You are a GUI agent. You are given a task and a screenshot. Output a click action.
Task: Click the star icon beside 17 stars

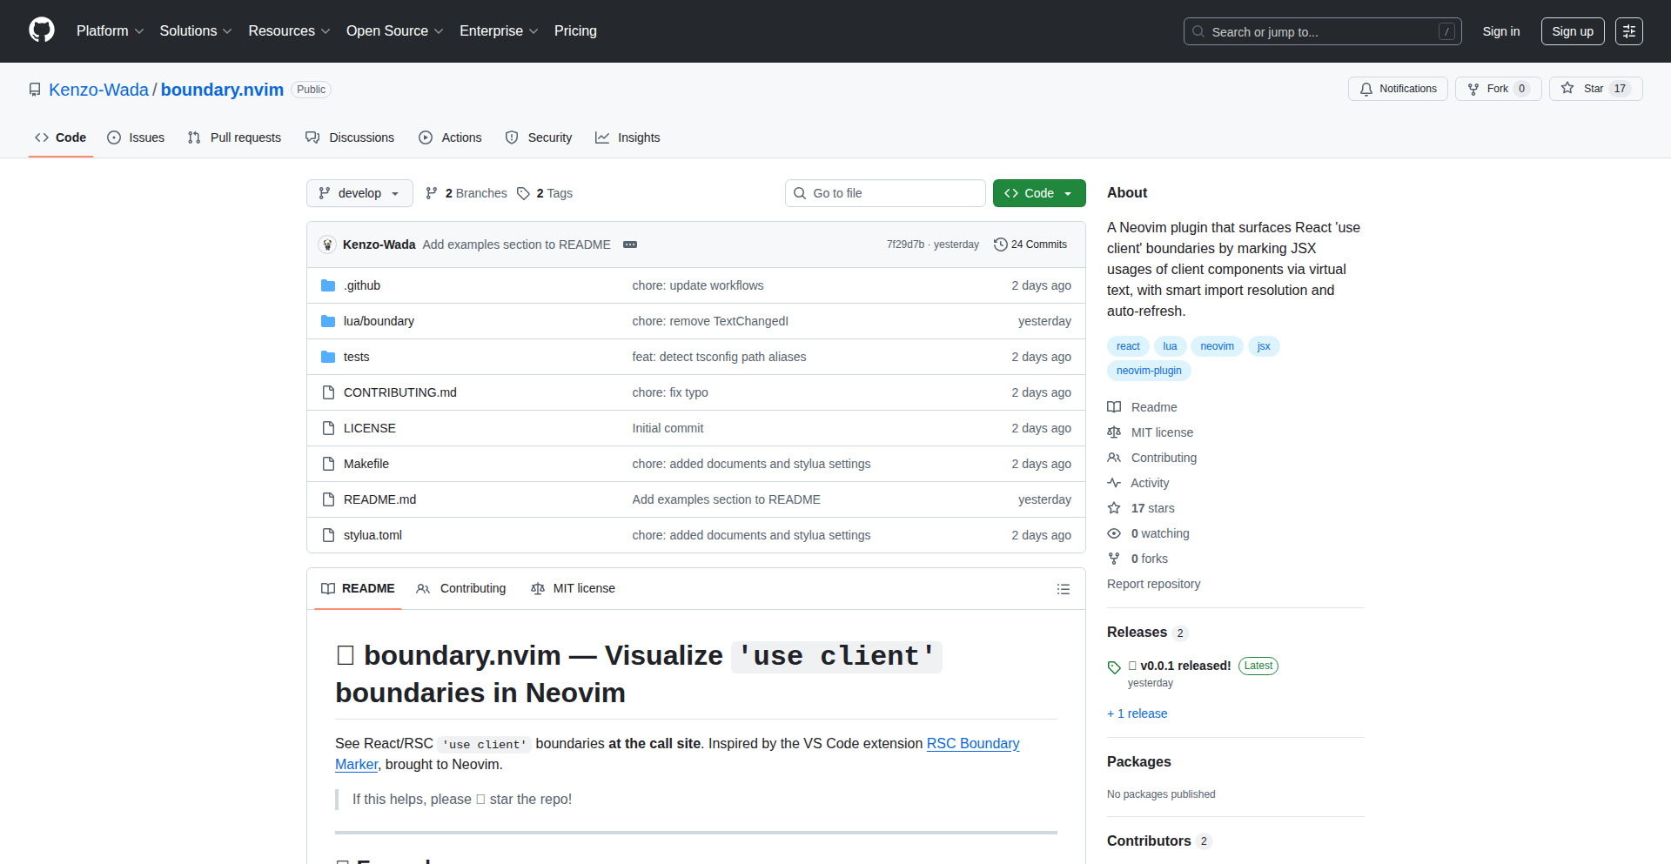[x=1114, y=508]
